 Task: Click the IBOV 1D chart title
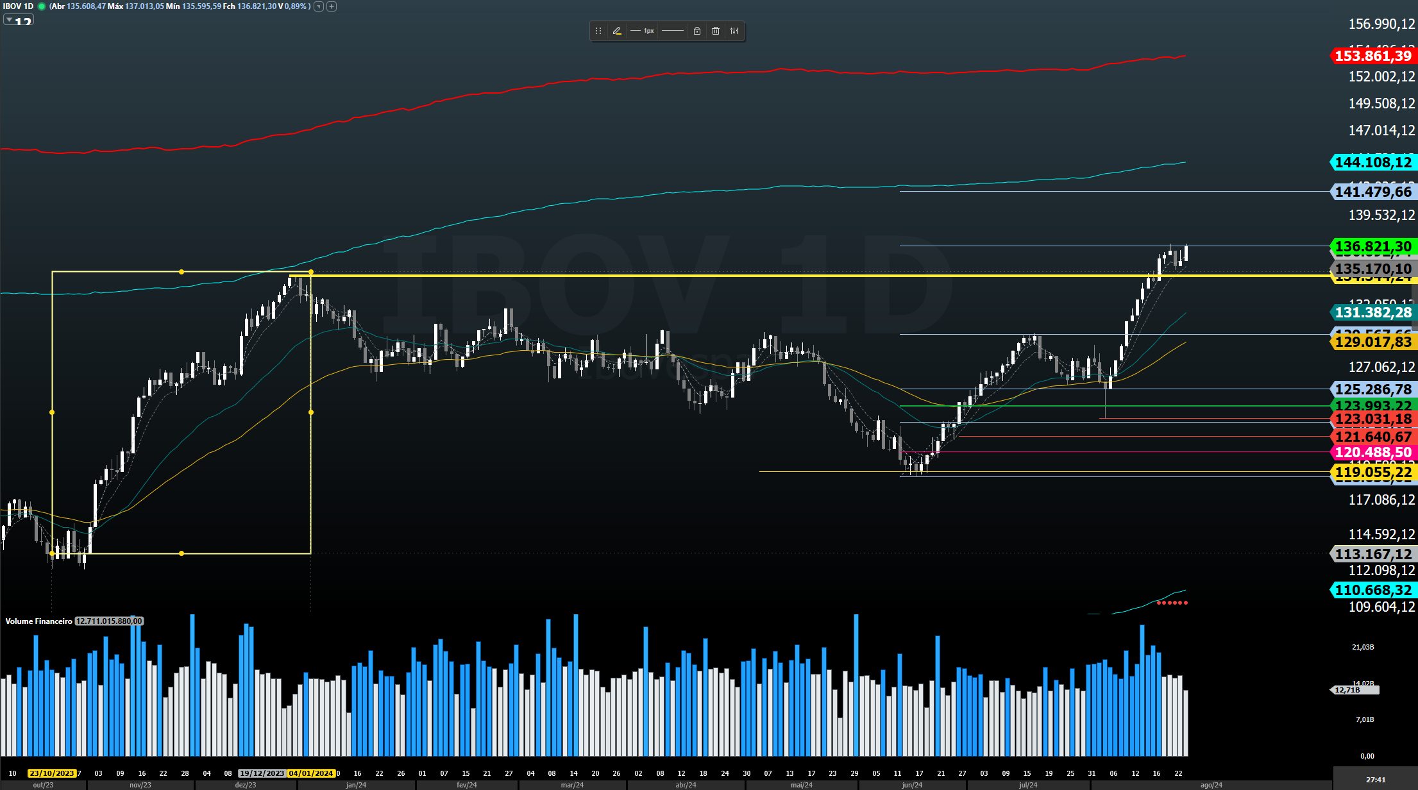(17, 6)
